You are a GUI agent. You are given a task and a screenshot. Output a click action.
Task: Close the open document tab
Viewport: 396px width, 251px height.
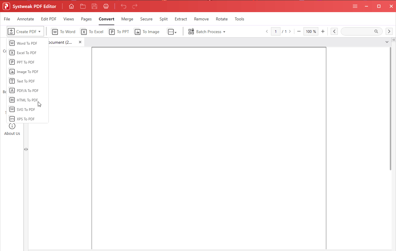coord(80,42)
